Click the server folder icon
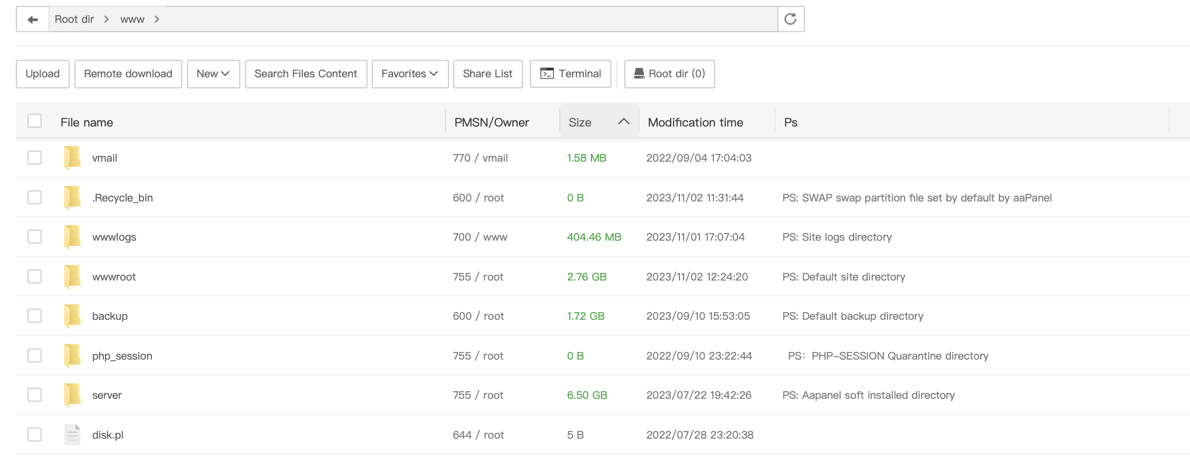Screen dimensions: 1190x465 72,395
